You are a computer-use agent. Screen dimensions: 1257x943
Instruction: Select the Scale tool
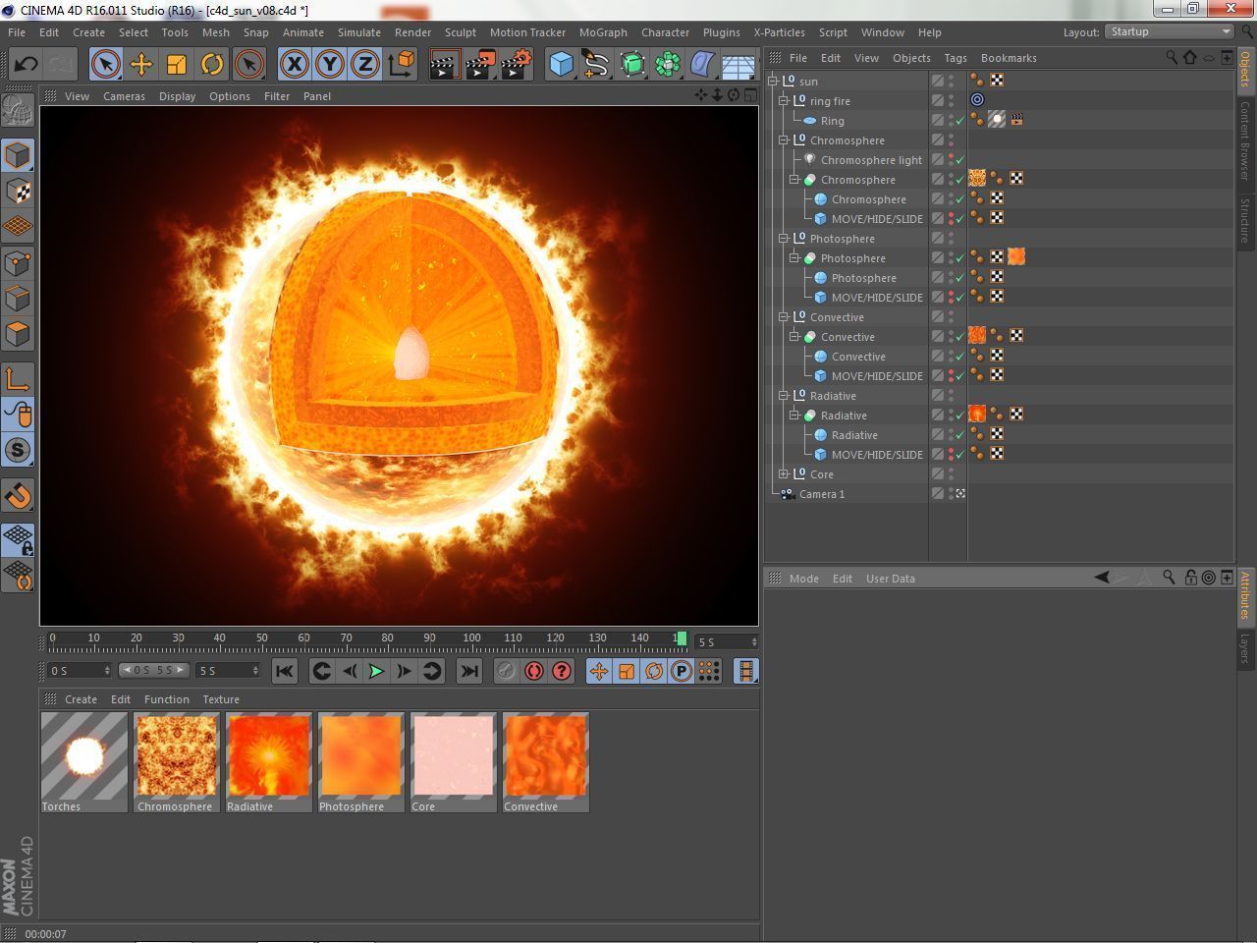pyautogui.click(x=177, y=64)
